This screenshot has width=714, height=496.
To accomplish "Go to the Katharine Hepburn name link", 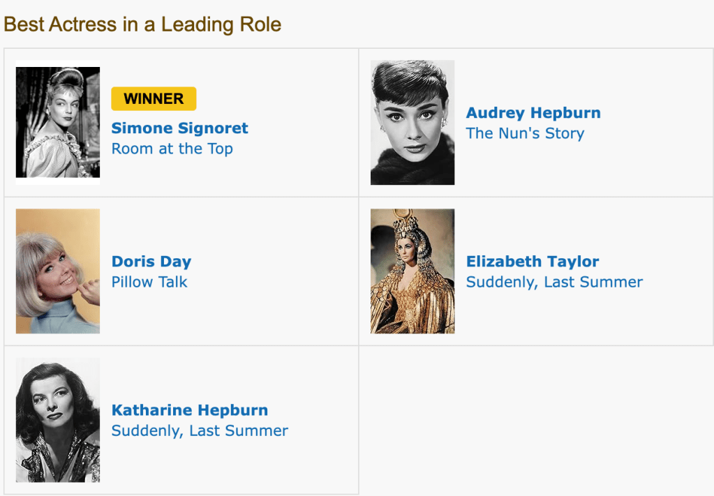I will point(190,410).
